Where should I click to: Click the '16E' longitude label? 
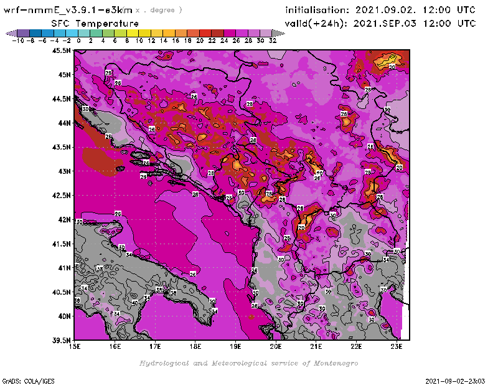pyautogui.click(x=115, y=346)
